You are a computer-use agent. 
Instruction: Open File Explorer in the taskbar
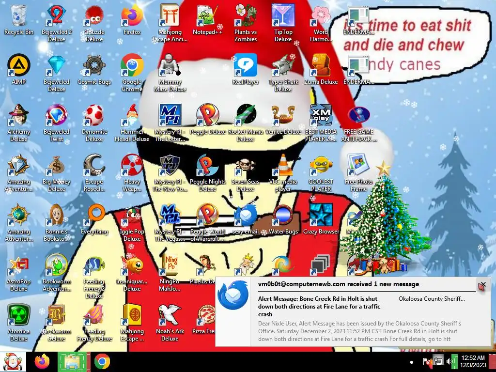pos(72,362)
